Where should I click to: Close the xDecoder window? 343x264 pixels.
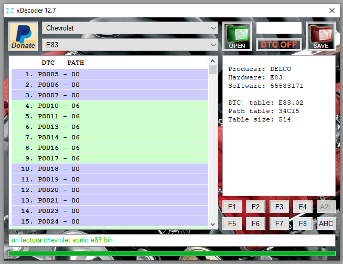(332, 11)
